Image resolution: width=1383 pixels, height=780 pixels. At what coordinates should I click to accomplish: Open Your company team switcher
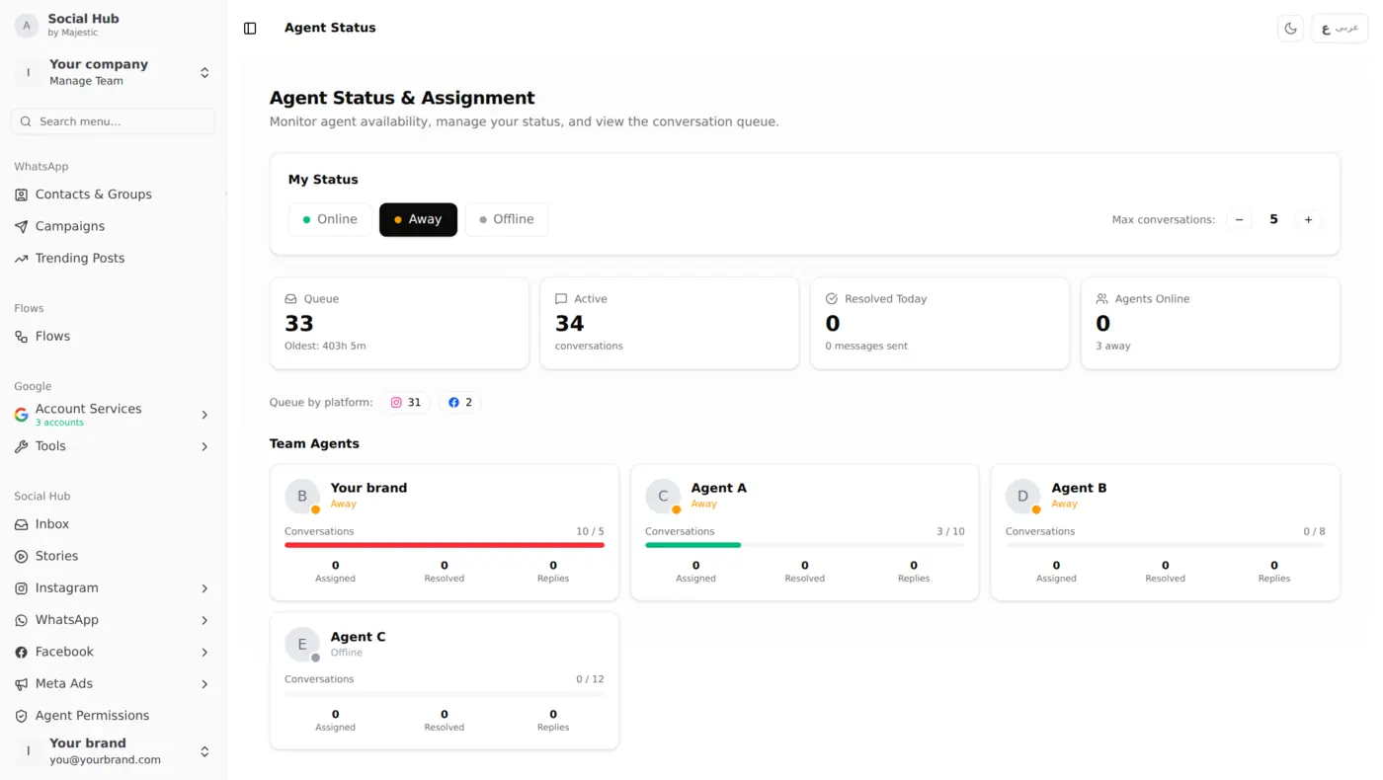113,72
